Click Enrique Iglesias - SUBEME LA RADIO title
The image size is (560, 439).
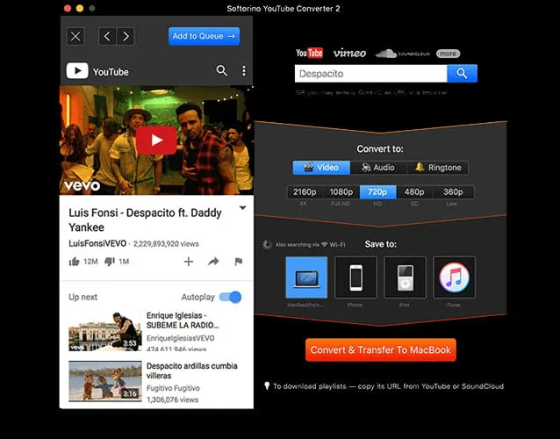point(183,320)
